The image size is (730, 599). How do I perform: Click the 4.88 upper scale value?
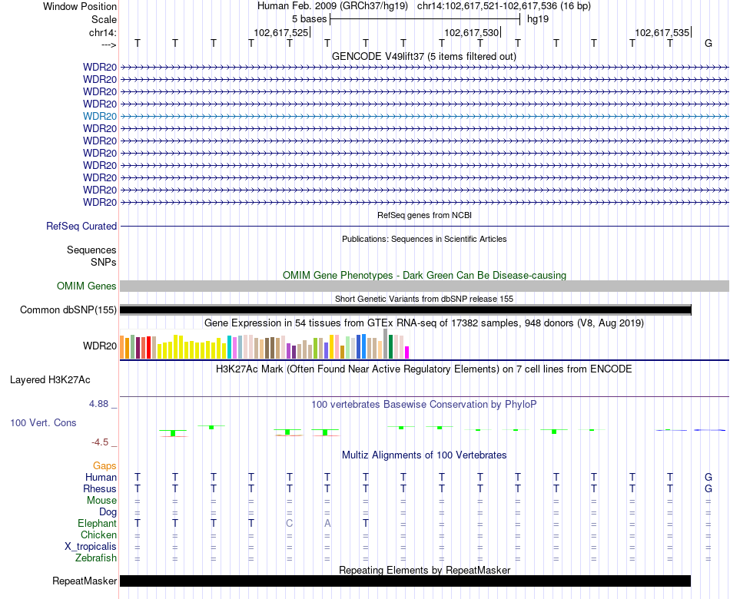[x=99, y=404]
